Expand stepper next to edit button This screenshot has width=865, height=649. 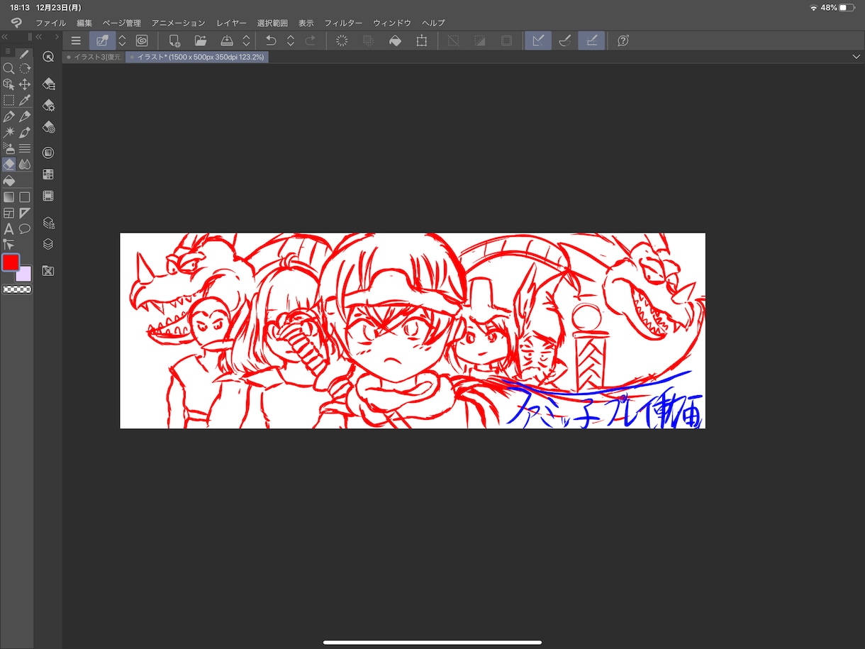click(122, 40)
